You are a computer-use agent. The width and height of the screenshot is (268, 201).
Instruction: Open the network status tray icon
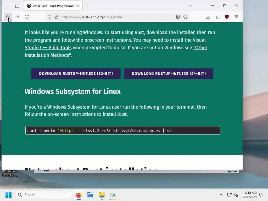(x=229, y=195)
